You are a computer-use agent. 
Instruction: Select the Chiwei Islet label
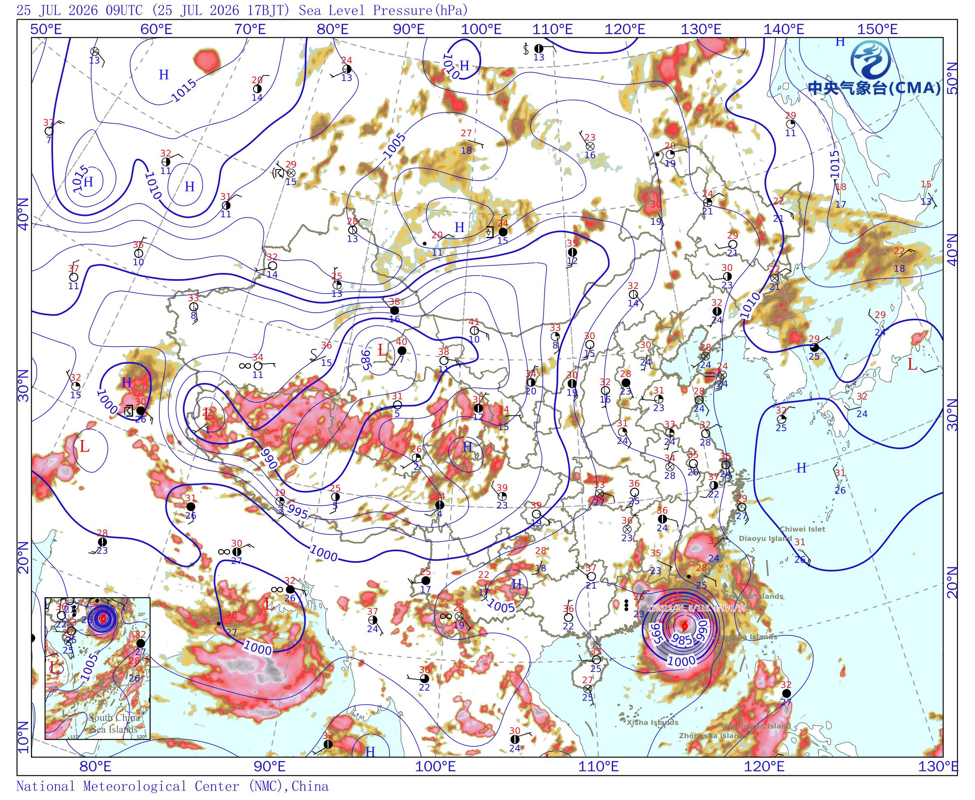[x=802, y=529]
